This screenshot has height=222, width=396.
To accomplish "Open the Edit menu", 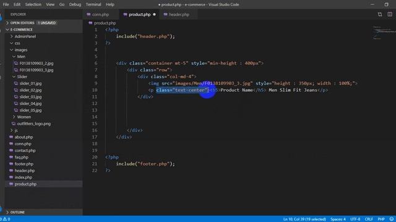I will tap(17, 4).
